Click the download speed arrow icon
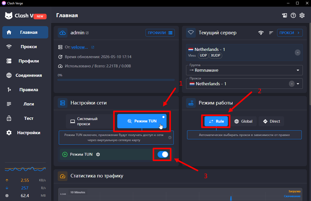This screenshot has width=311, height=201. 7,188
